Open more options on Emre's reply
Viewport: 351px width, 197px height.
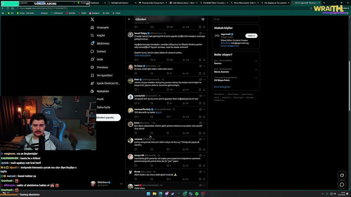click(204, 123)
